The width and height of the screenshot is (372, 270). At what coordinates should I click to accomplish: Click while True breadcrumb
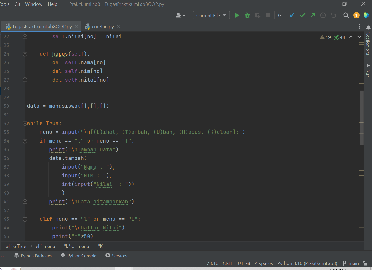pos(16,246)
